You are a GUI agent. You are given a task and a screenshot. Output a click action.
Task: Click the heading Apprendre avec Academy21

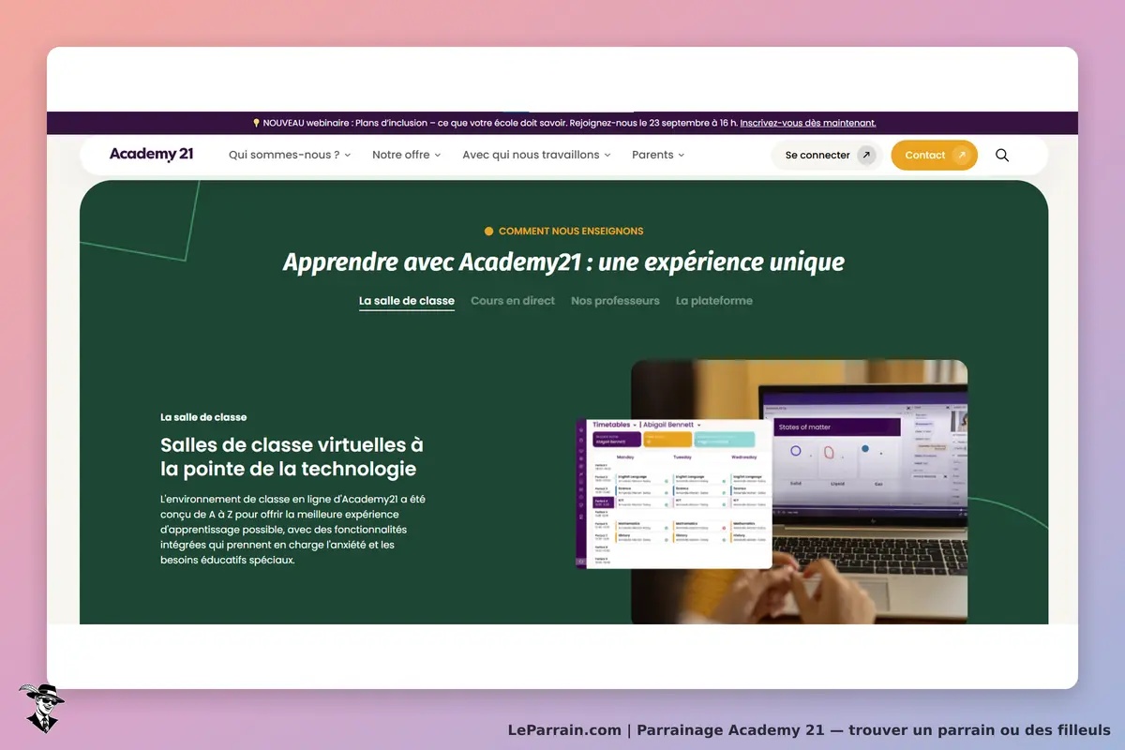[x=563, y=262]
